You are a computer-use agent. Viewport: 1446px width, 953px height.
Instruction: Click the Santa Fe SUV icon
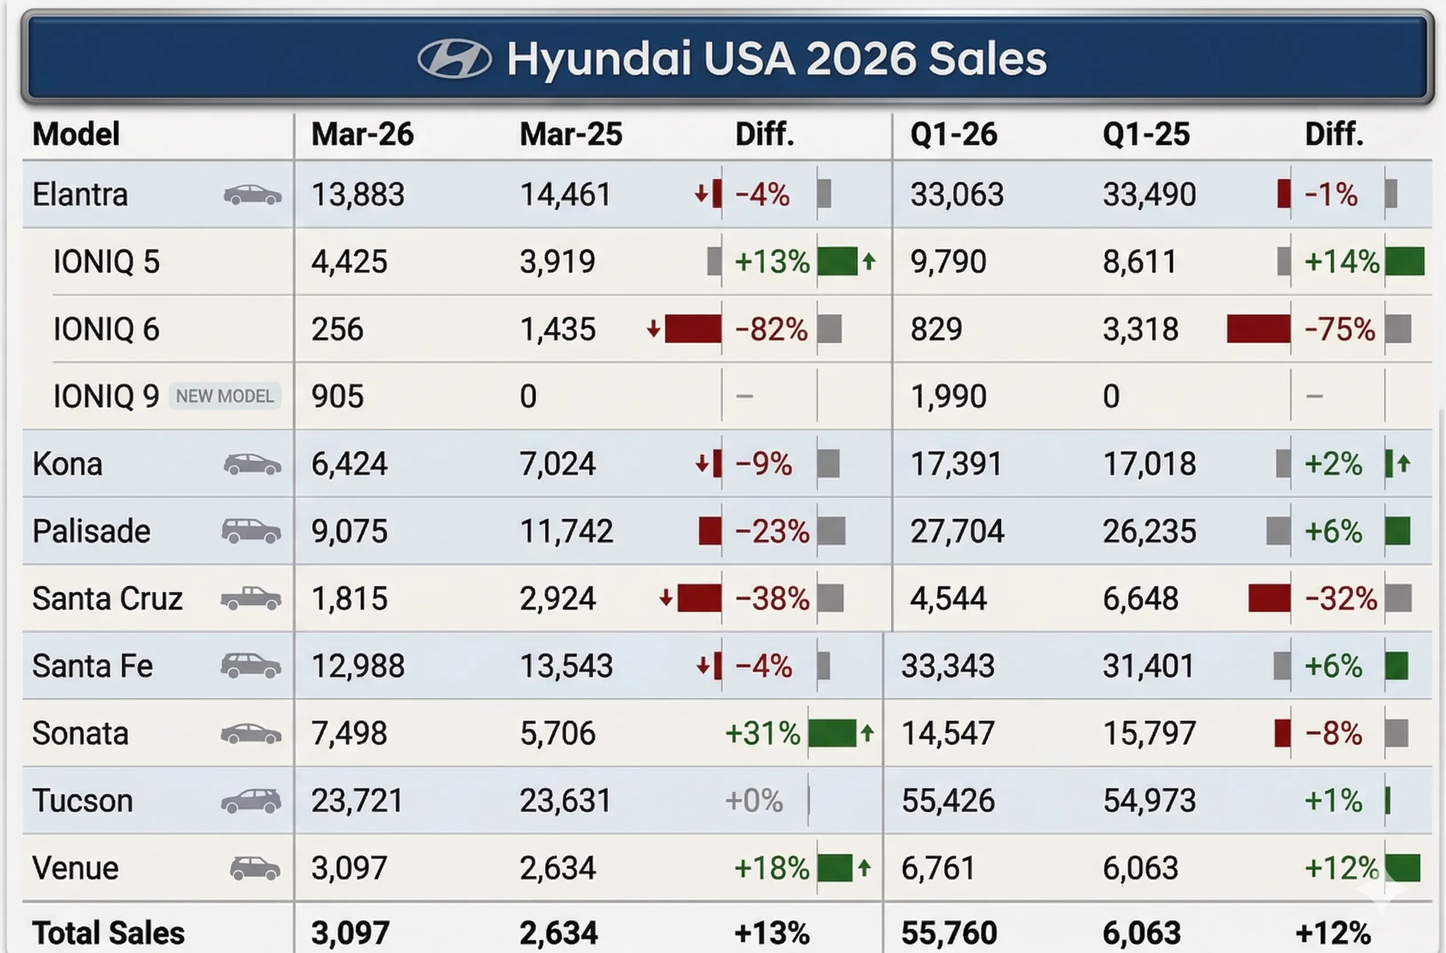[x=251, y=665]
